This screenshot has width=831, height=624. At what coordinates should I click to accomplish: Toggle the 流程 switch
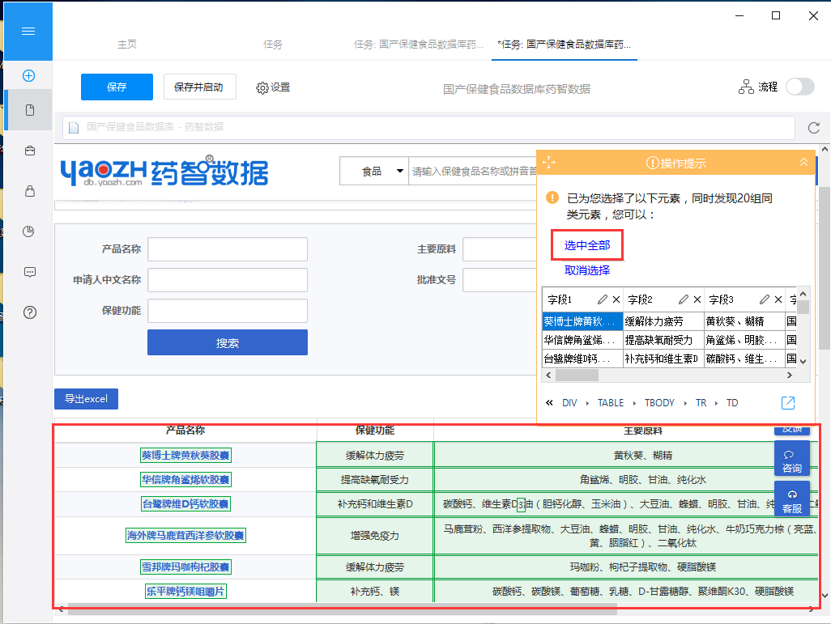click(799, 87)
